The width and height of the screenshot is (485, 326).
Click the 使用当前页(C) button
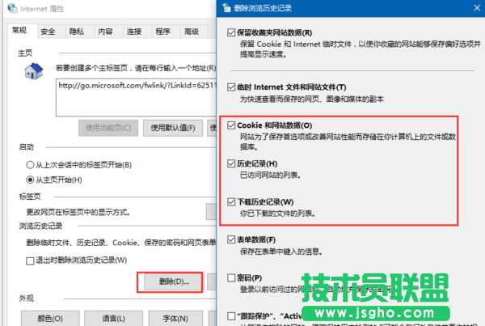tap(108, 128)
